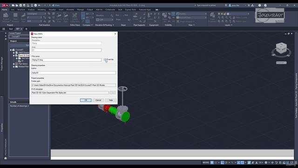This screenshot has width=298, height=168.
Task: Close the New DWG dialog with X
Action: 115,34
